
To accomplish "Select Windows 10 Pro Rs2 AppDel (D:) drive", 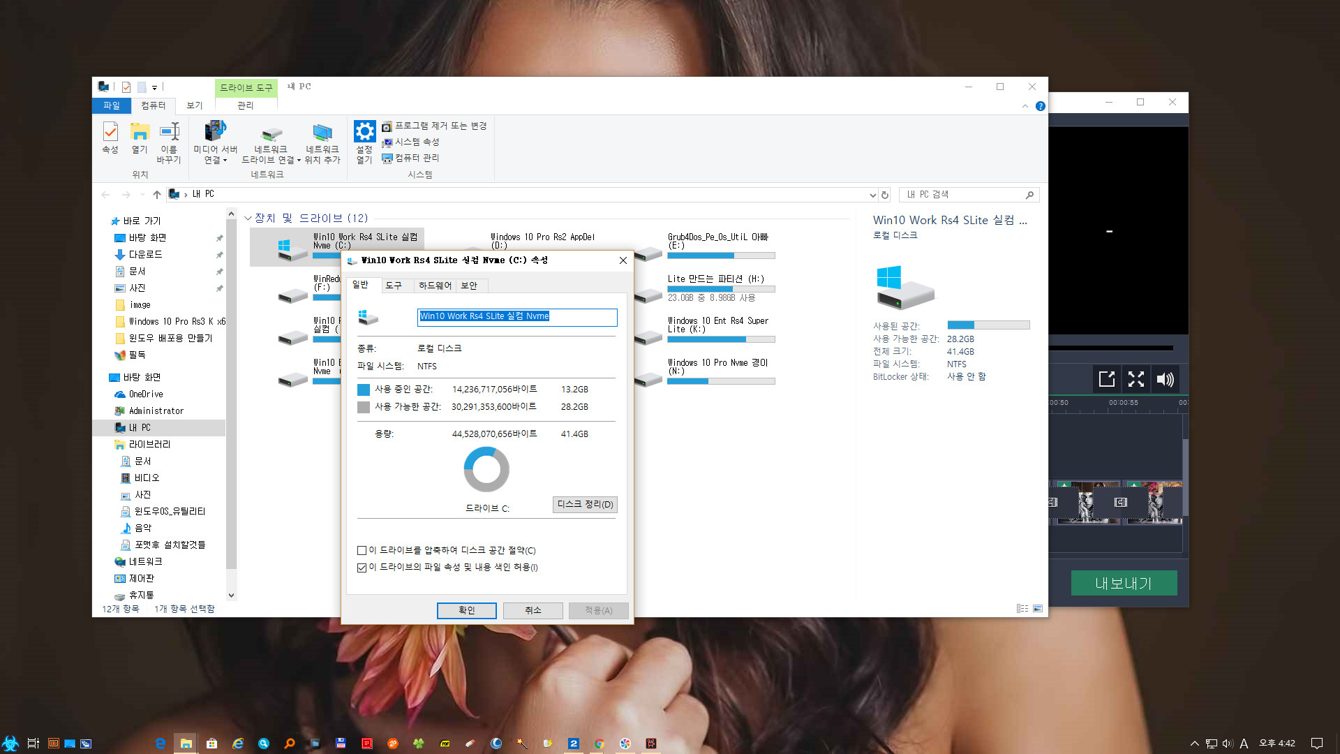I will point(543,241).
